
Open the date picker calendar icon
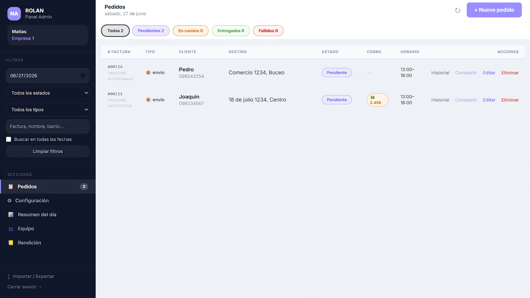tap(83, 76)
